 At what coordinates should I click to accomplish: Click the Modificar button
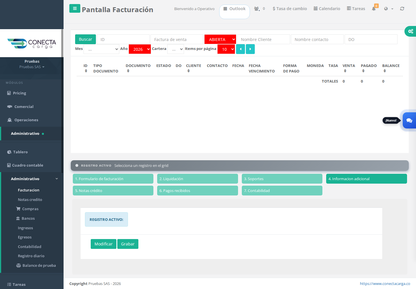coord(103,244)
